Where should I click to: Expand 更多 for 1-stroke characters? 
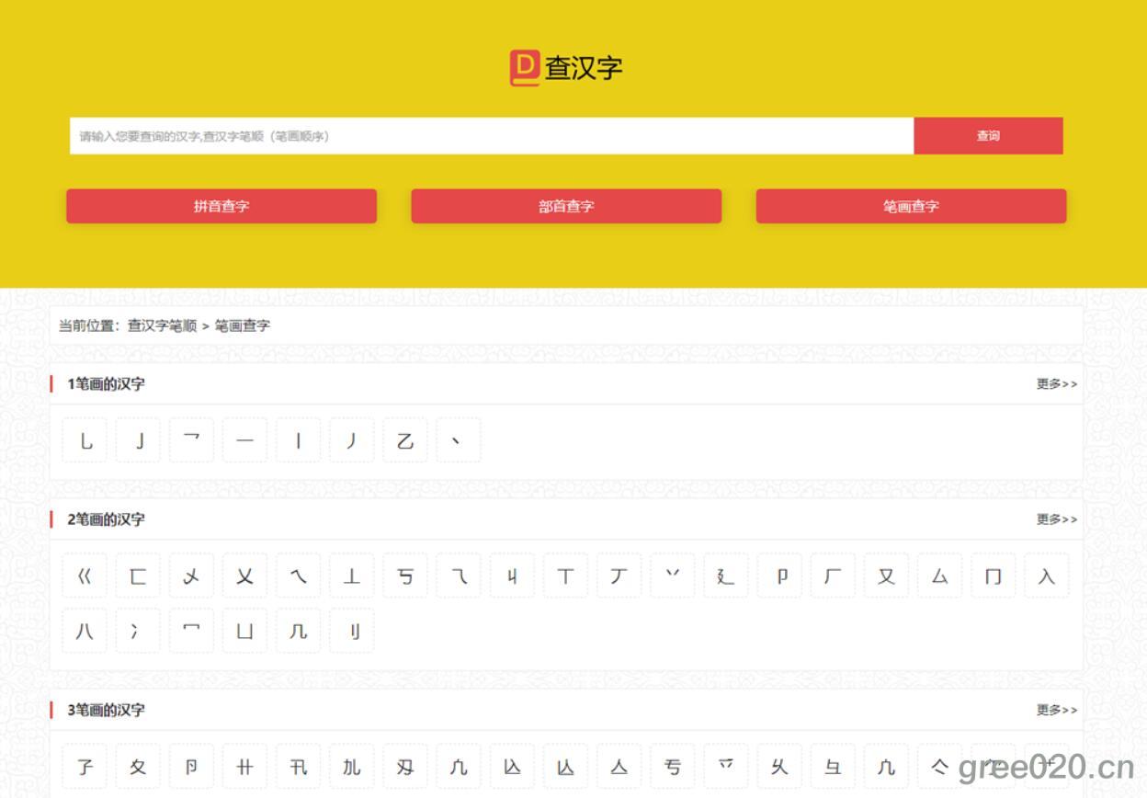click(x=1056, y=384)
